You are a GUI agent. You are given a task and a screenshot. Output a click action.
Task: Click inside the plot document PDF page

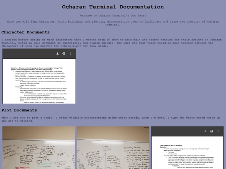pos(187,153)
